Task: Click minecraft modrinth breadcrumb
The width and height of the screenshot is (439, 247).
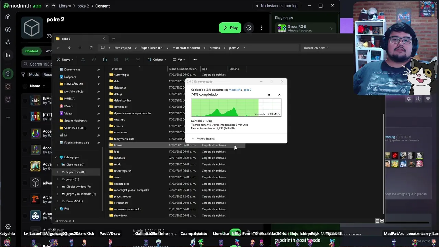Action: [186, 48]
